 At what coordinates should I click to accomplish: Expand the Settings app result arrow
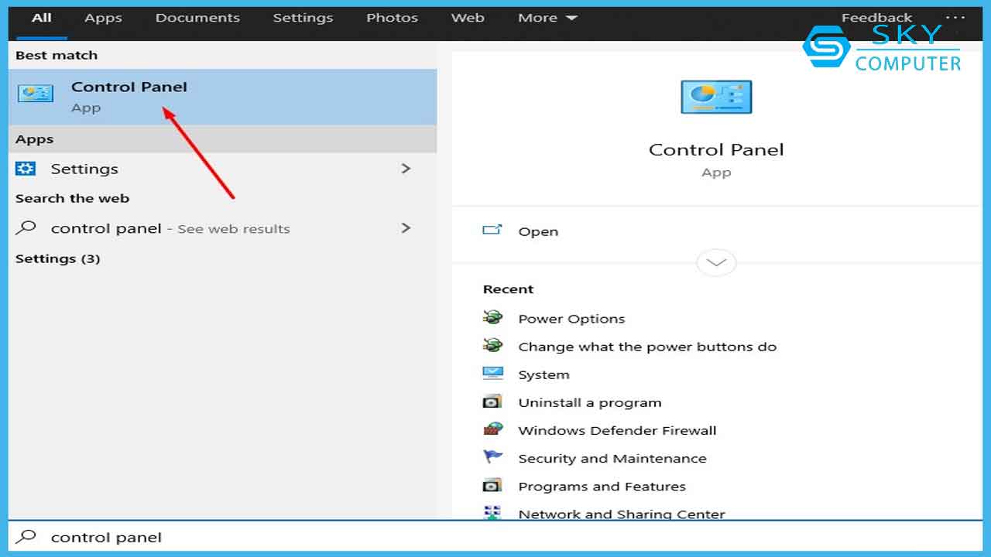pos(406,168)
